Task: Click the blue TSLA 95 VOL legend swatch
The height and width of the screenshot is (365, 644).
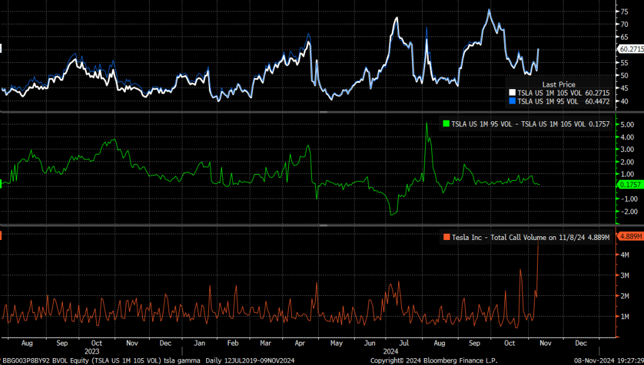Action: click(x=511, y=101)
